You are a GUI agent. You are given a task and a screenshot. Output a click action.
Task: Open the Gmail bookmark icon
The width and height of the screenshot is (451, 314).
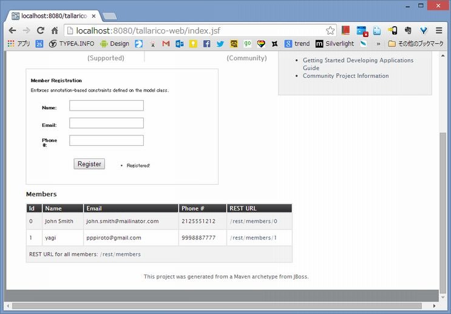point(166,44)
